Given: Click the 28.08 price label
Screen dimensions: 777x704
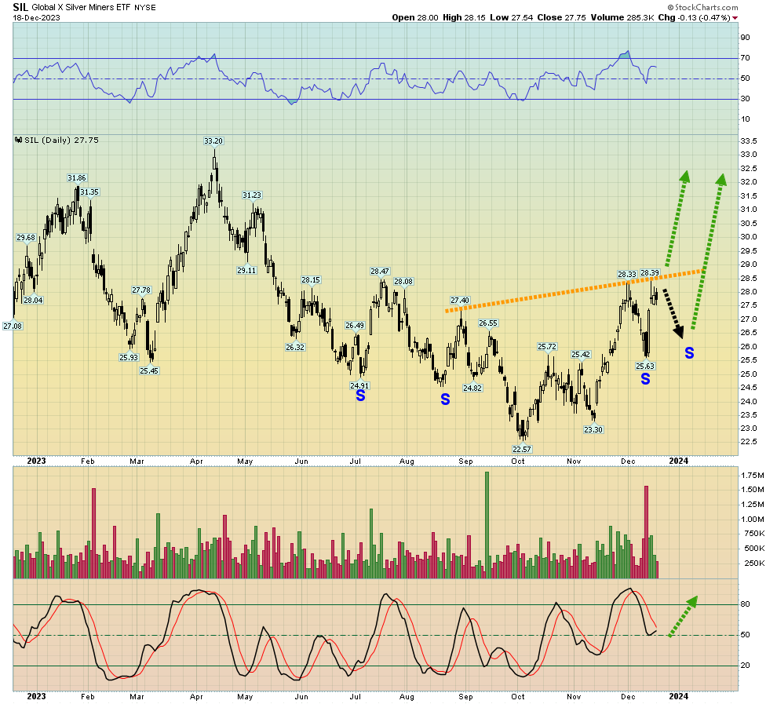Looking at the screenshot, I should 403,282.
